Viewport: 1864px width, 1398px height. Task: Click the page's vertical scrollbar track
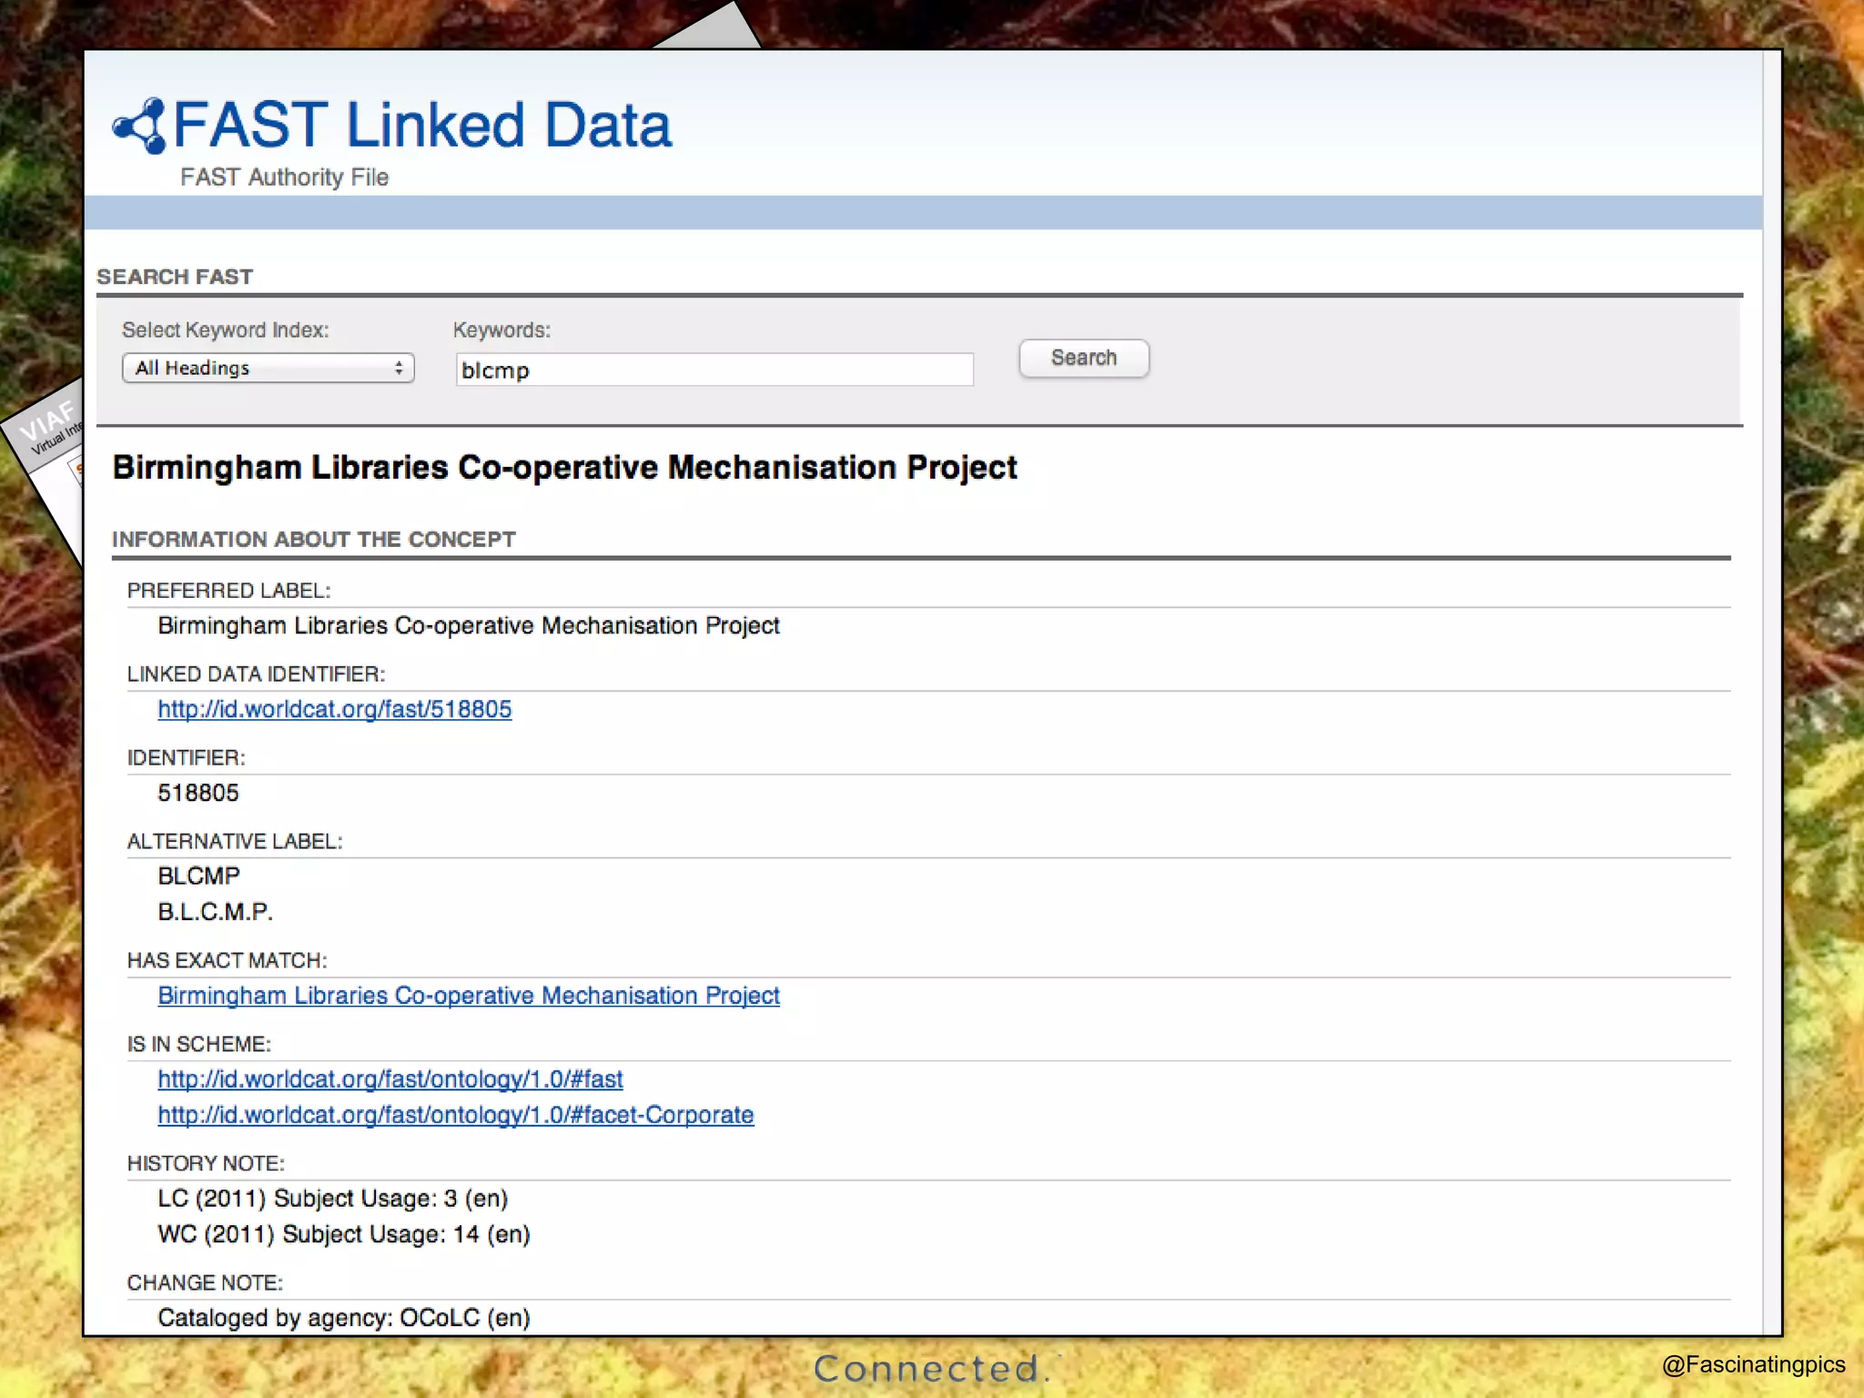(1771, 692)
